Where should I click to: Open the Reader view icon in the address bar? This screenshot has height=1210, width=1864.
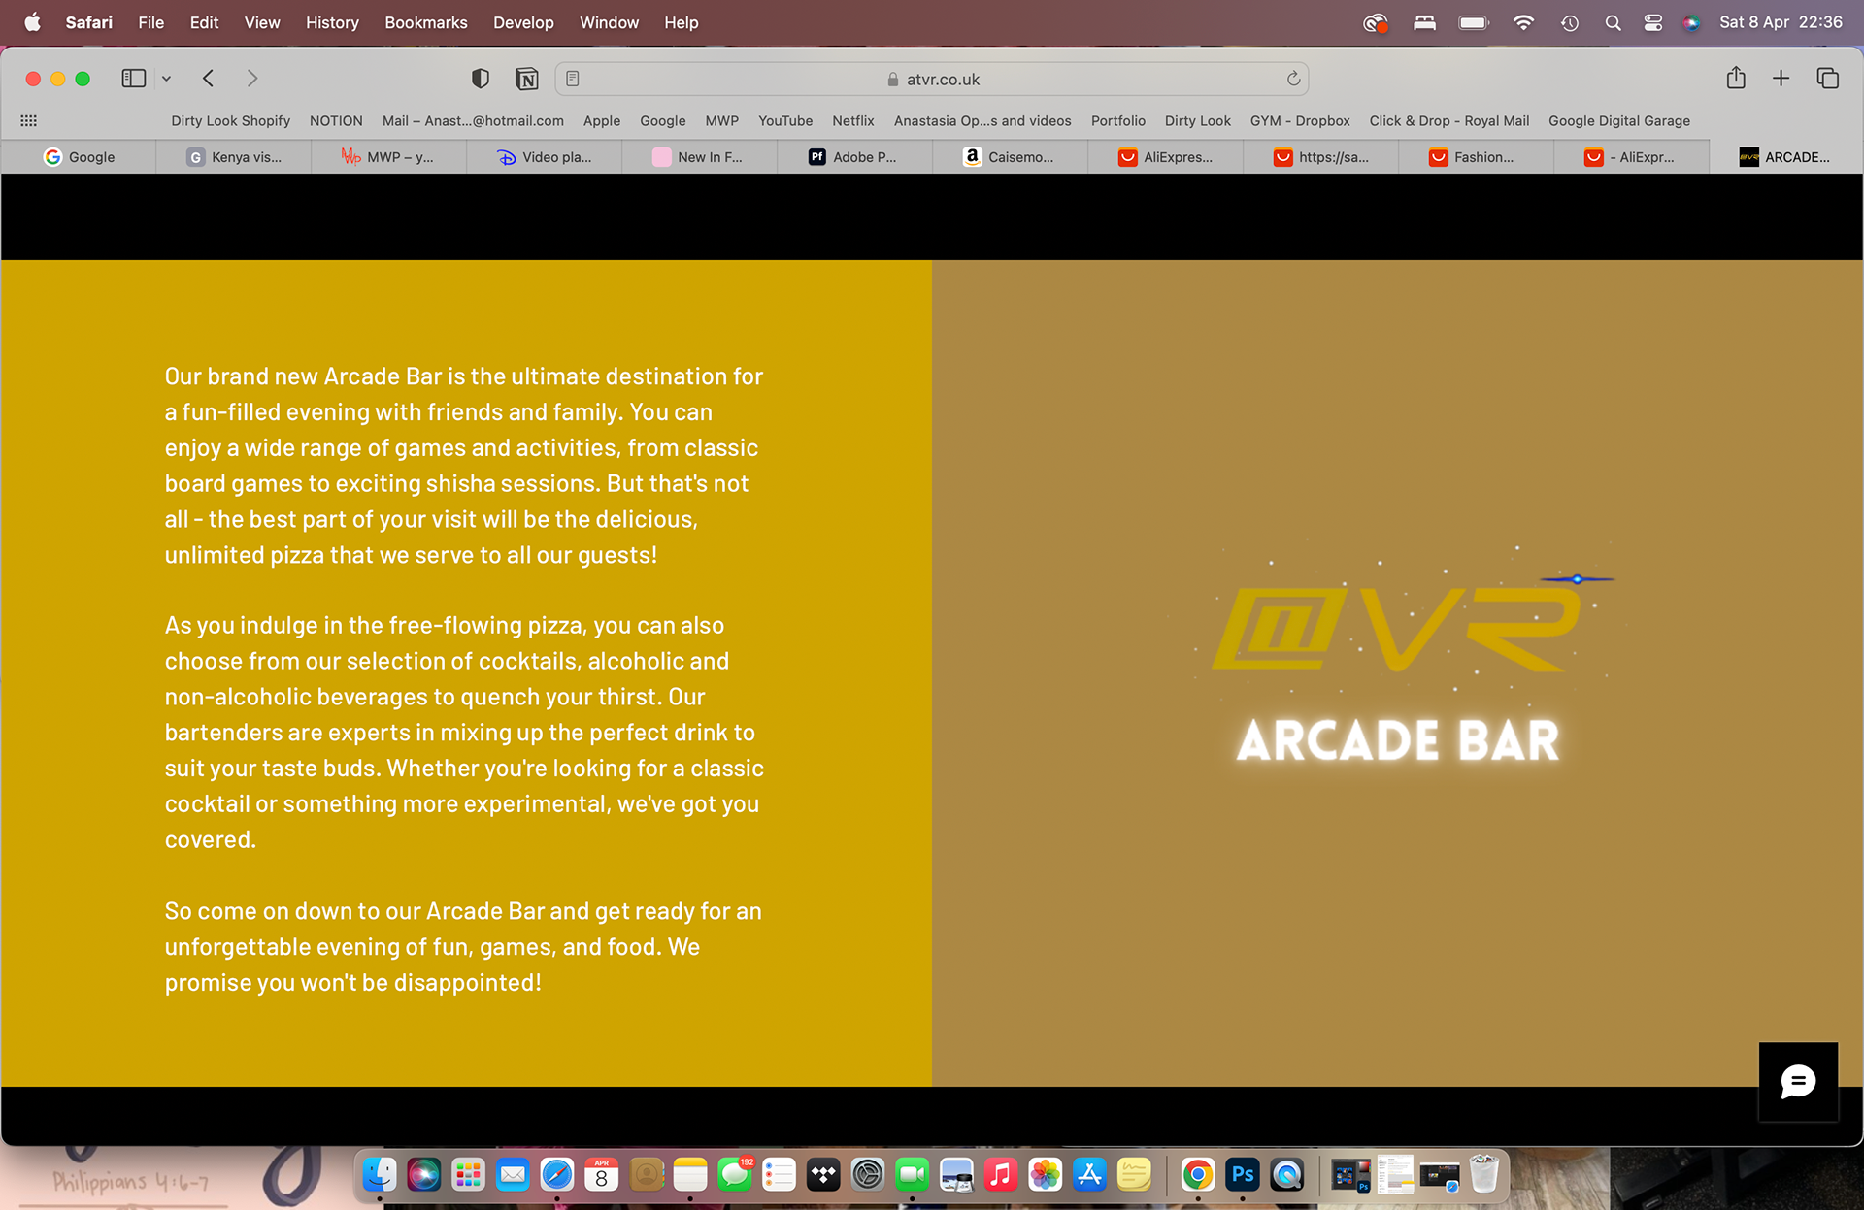pyautogui.click(x=573, y=79)
